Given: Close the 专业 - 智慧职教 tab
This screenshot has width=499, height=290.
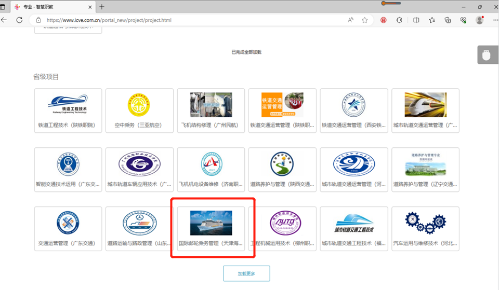Looking at the screenshot, I should click(x=90, y=7).
